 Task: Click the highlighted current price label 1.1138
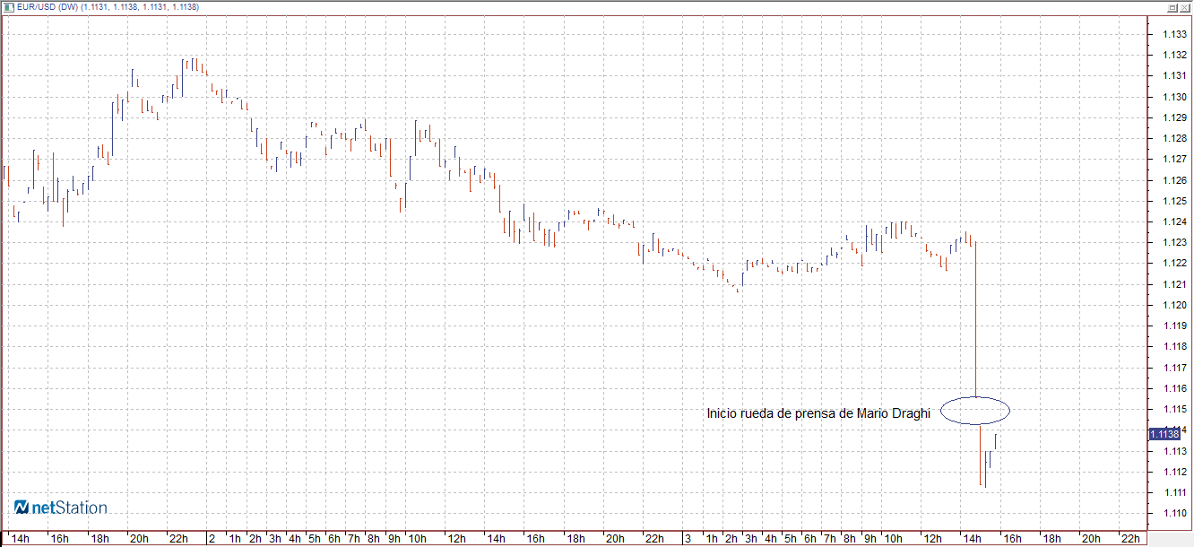[1164, 434]
